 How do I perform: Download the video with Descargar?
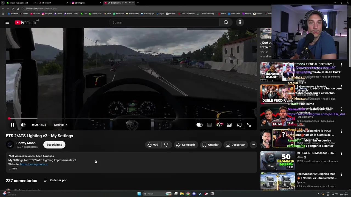[x=236, y=145]
